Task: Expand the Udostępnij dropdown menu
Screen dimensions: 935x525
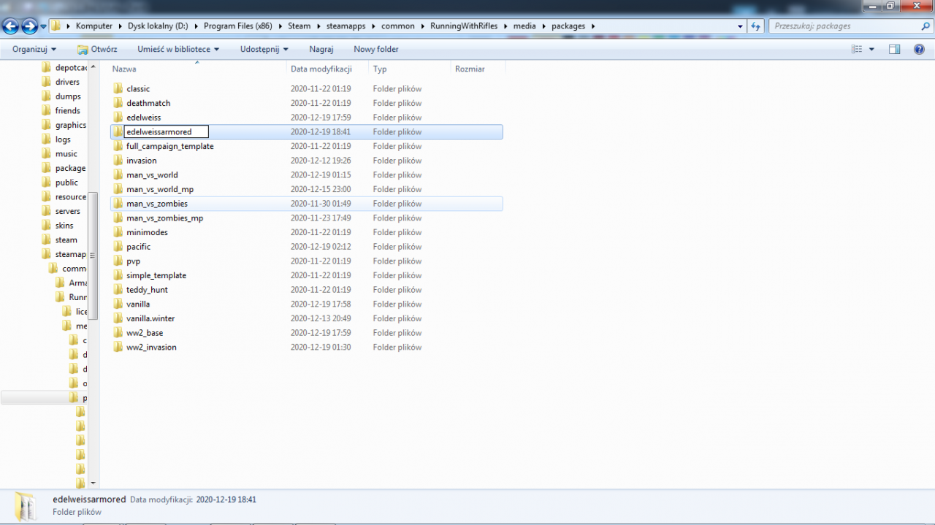Action: click(264, 49)
